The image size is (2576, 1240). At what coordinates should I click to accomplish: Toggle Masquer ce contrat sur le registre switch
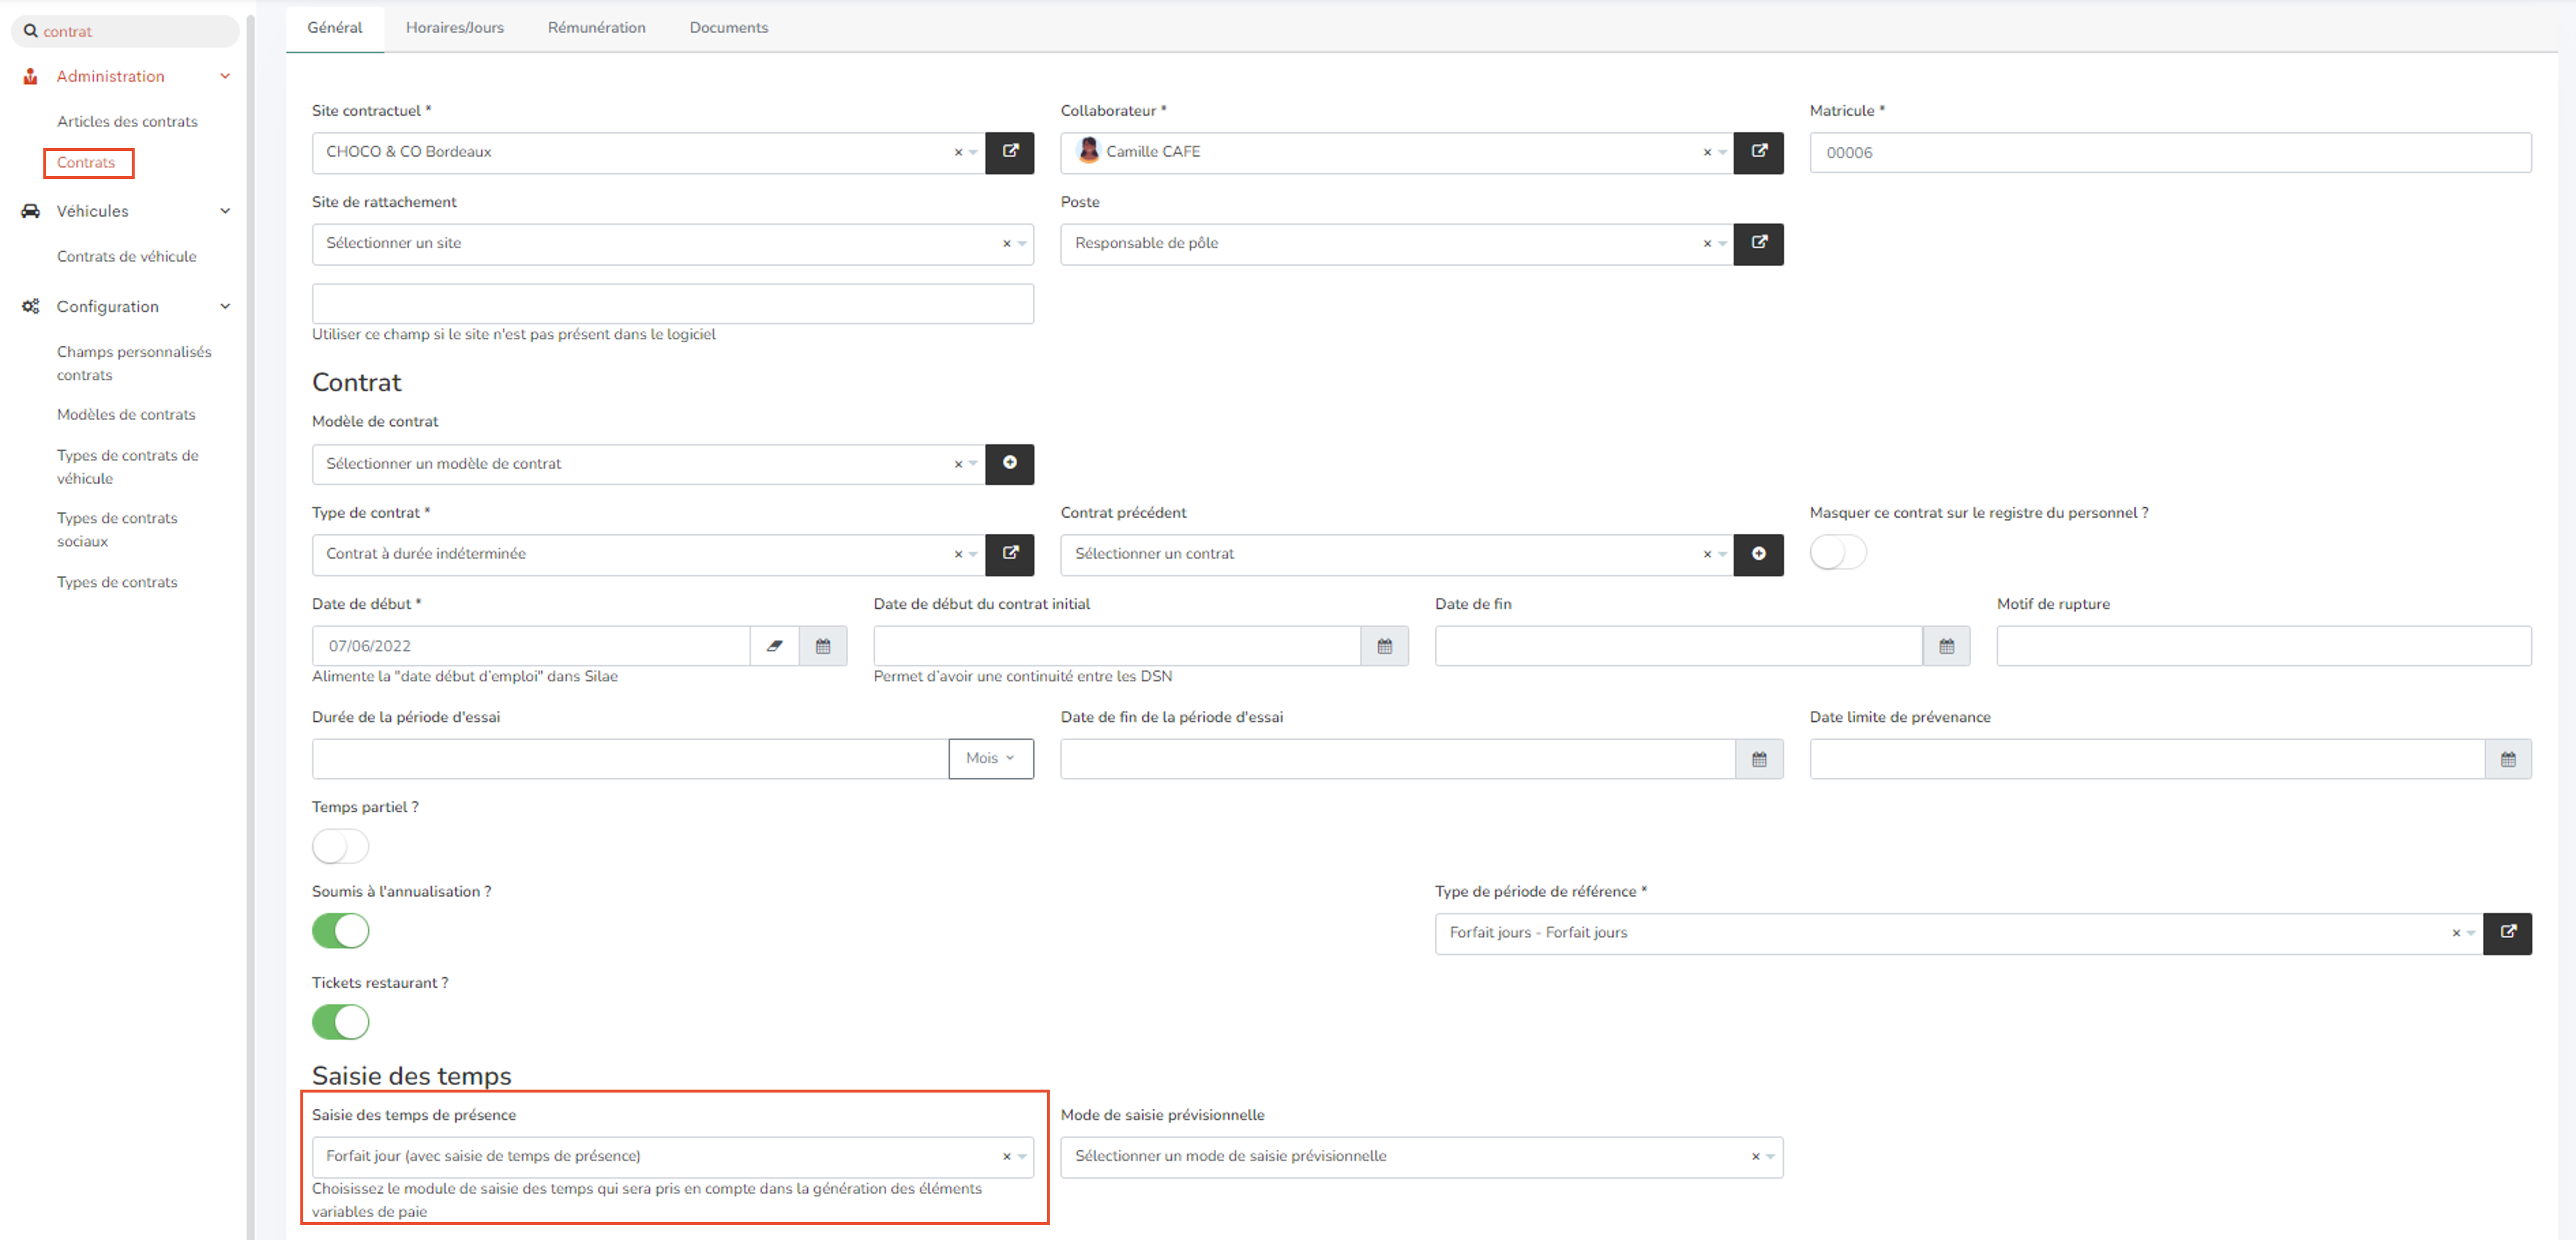1838,552
